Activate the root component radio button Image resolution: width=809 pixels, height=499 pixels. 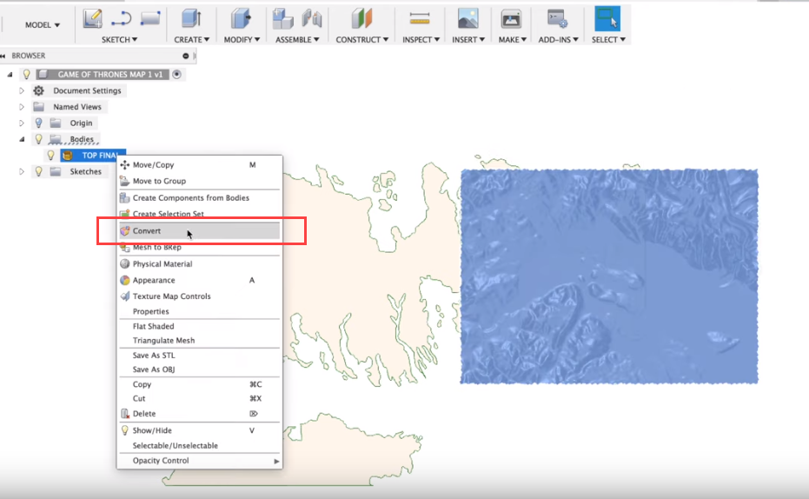point(177,74)
